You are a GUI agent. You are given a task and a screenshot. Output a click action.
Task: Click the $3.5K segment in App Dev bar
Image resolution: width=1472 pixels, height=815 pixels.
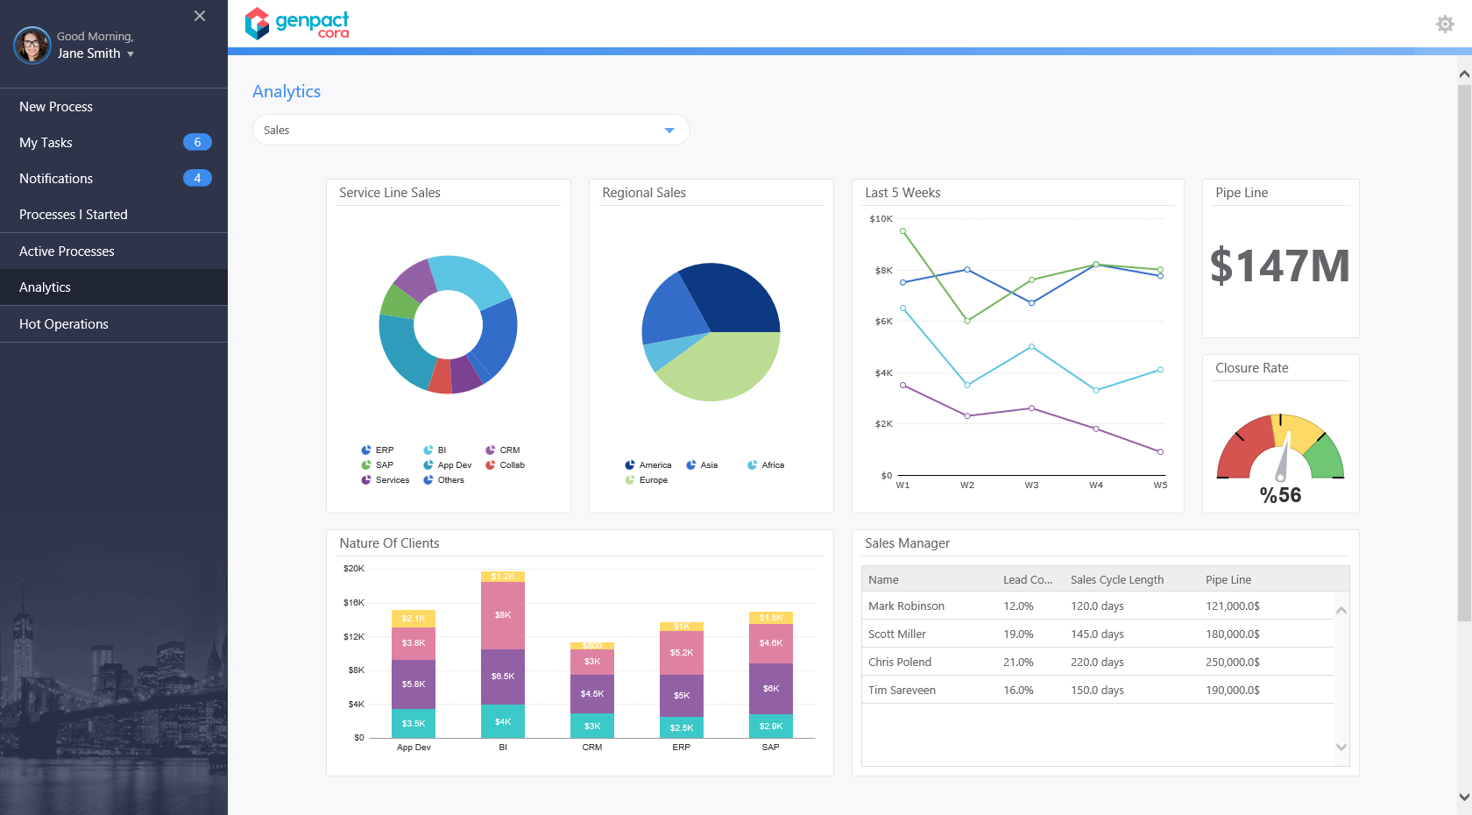point(414,724)
